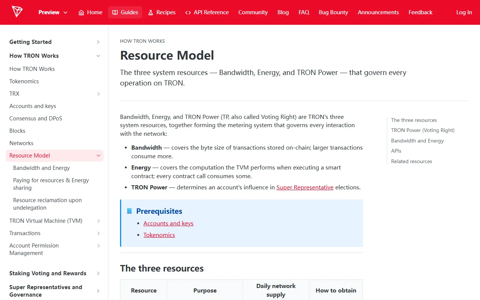Open the Bug Bounty page

(333, 12)
